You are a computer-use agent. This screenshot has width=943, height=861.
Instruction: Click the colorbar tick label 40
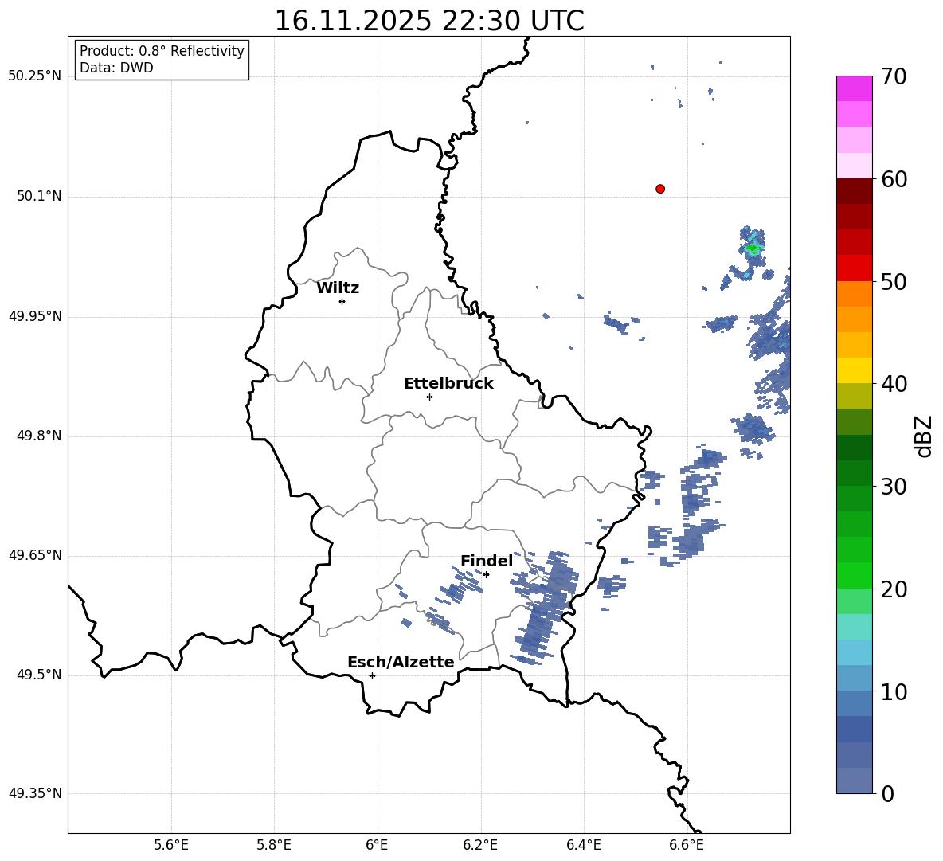coord(894,384)
